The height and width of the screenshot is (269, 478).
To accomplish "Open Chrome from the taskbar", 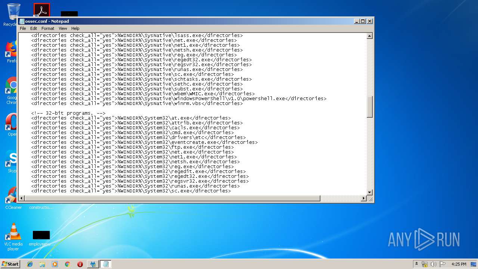I will 67,264.
